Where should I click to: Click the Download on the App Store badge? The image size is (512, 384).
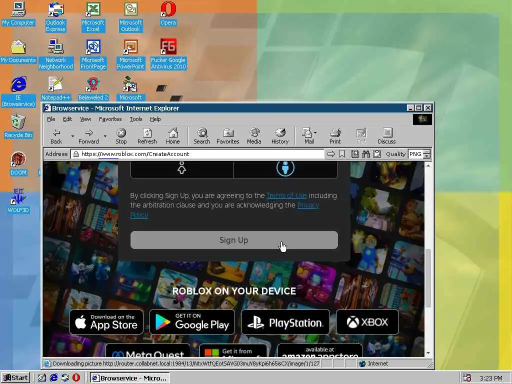[x=106, y=322]
